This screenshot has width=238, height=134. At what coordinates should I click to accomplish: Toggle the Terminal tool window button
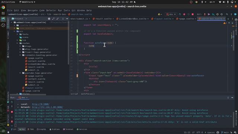point(68,129)
